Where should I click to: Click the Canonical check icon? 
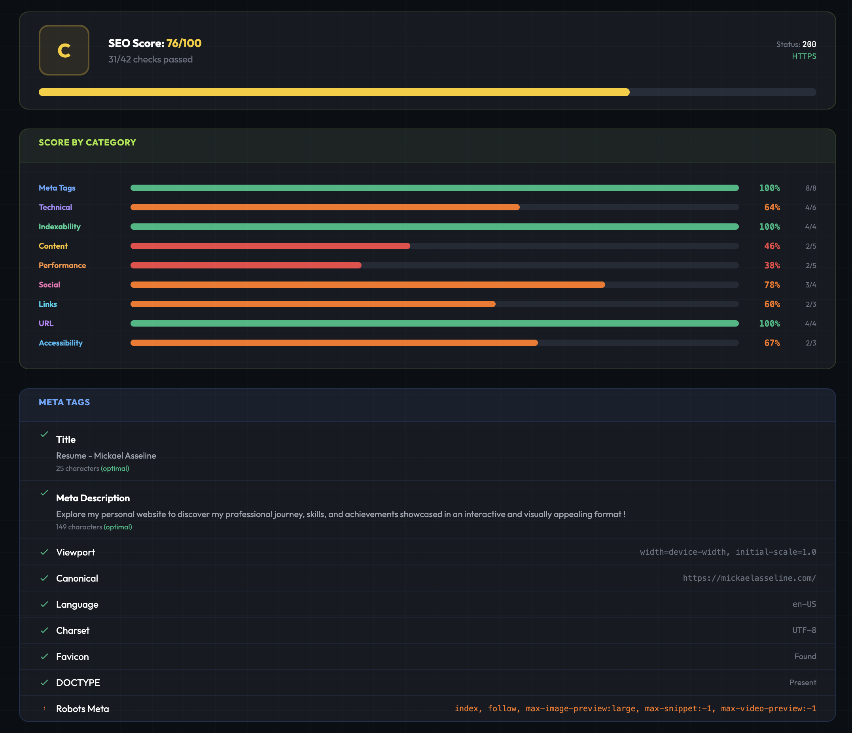44,578
